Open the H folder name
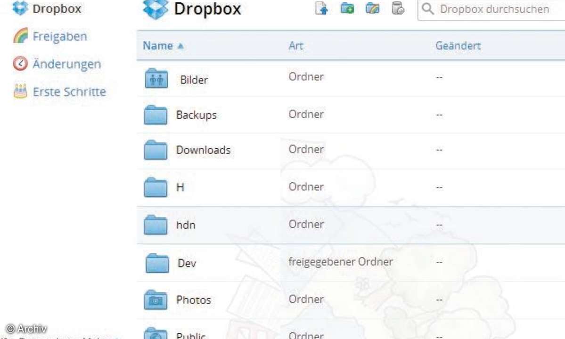The image size is (565, 339). [180, 187]
